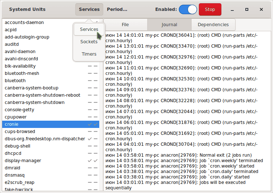Viewport: 273px width, 193px height.
Task: Stop the cronie service
Action: [210, 9]
